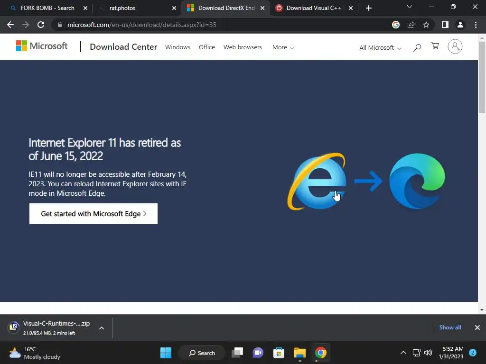Reload the current page

(x=41, y=25)
